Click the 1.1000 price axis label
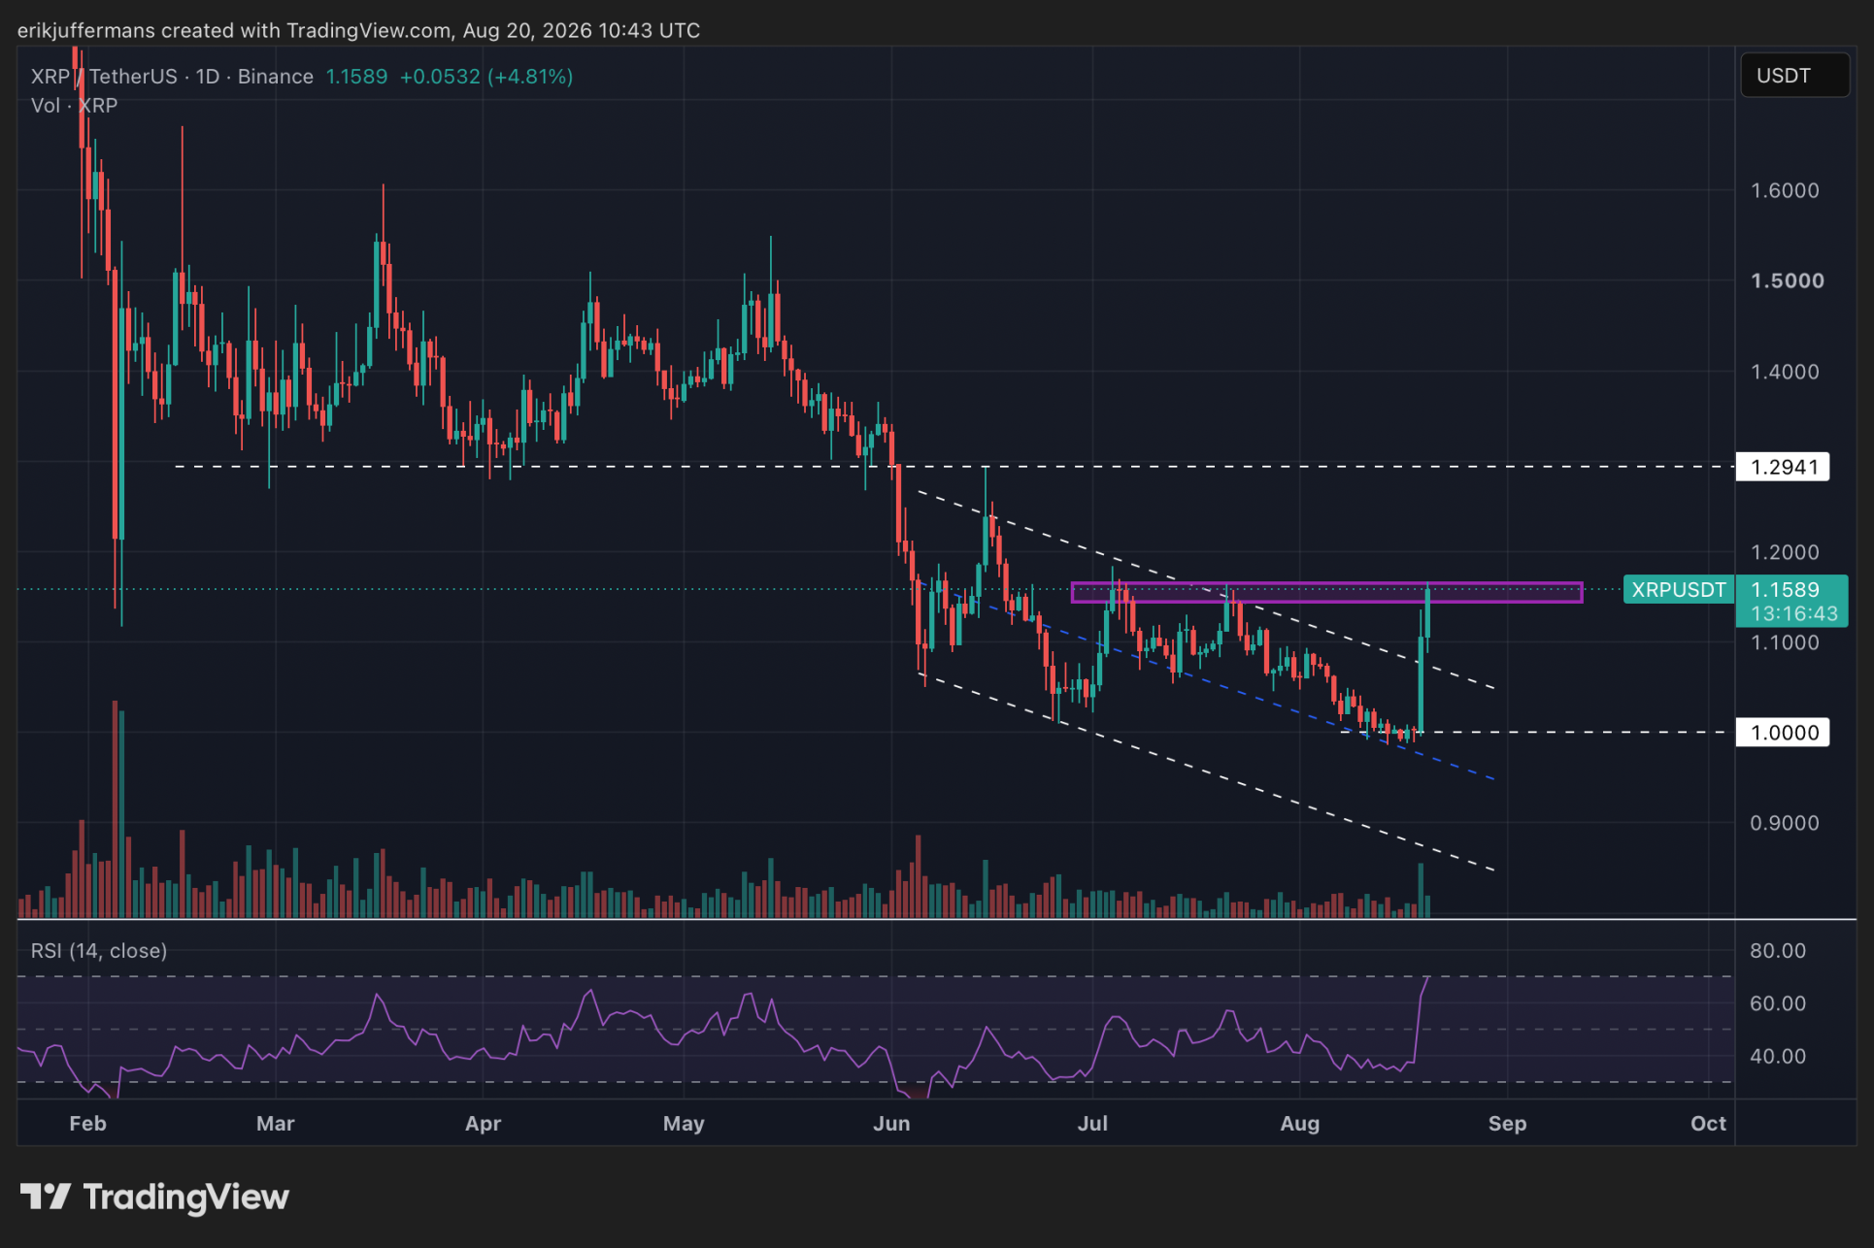 (1785, 642)
